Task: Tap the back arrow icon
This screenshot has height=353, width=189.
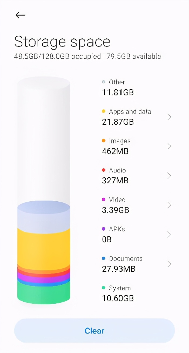Action: click(21, 15)
